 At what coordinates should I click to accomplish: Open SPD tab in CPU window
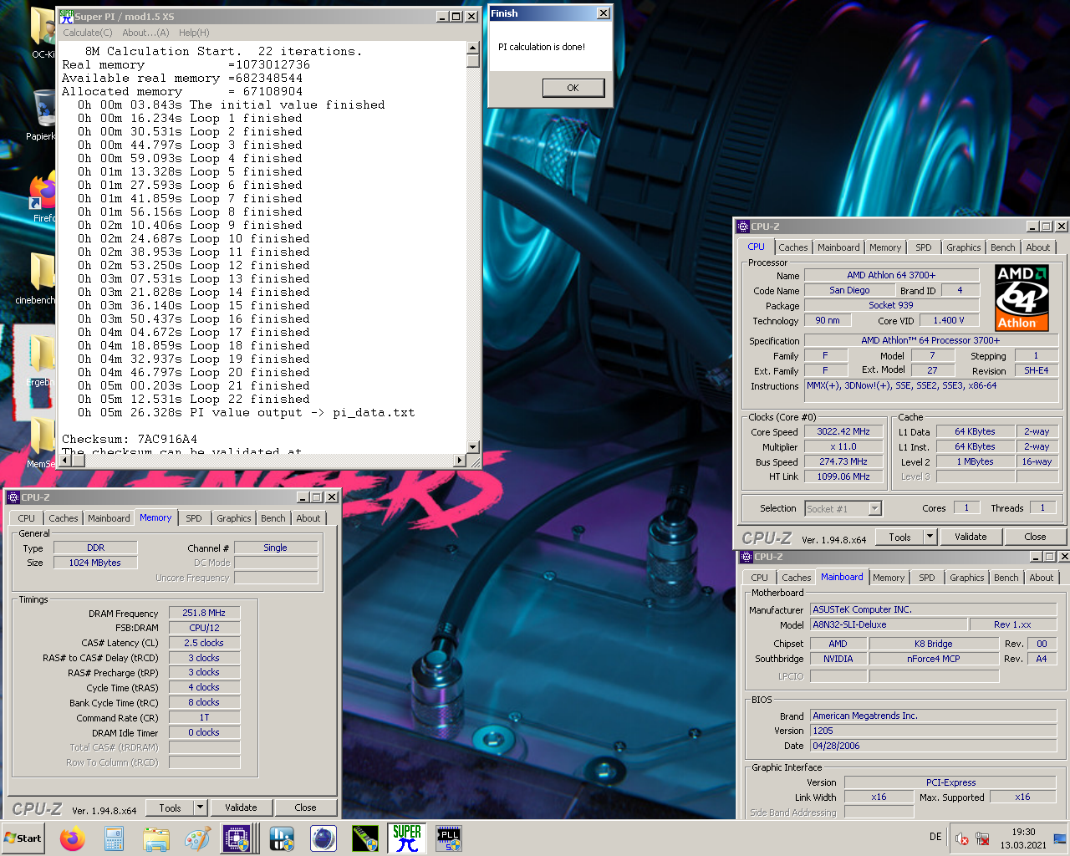923,247
